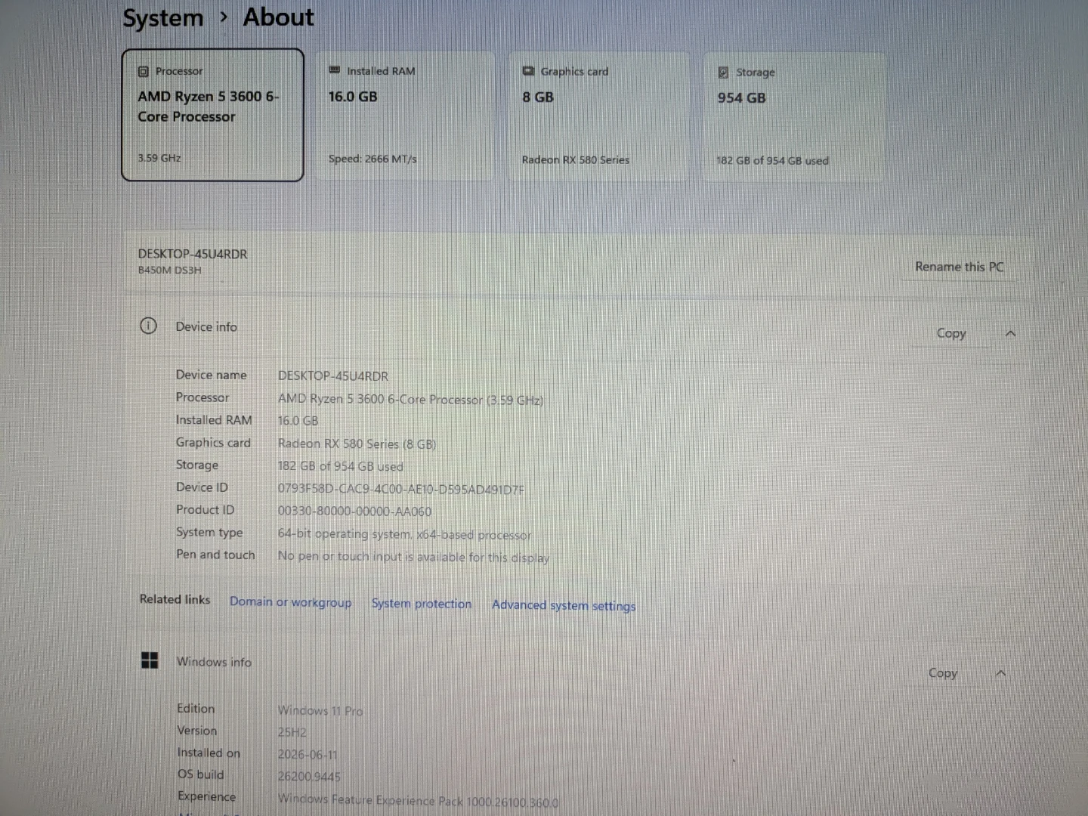Click the Installed RAM card icon
Screen dimensions: 1088x816
[335, 70]
